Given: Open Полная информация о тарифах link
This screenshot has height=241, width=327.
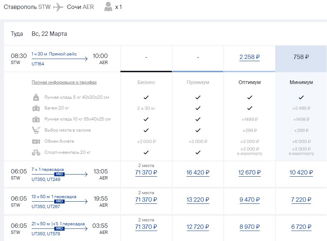Looking at the screenshot, I should [x=64, y=82].
